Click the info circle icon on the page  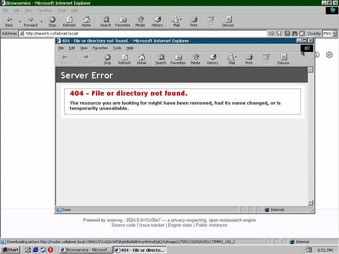click(x=317, y=55)
